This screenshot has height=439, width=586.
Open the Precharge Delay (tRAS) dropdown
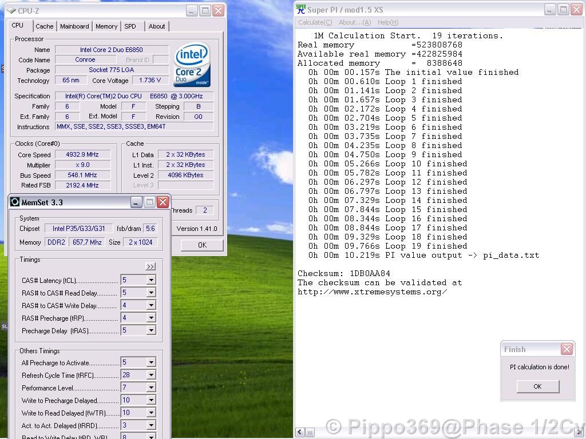[x=151, y=330]
